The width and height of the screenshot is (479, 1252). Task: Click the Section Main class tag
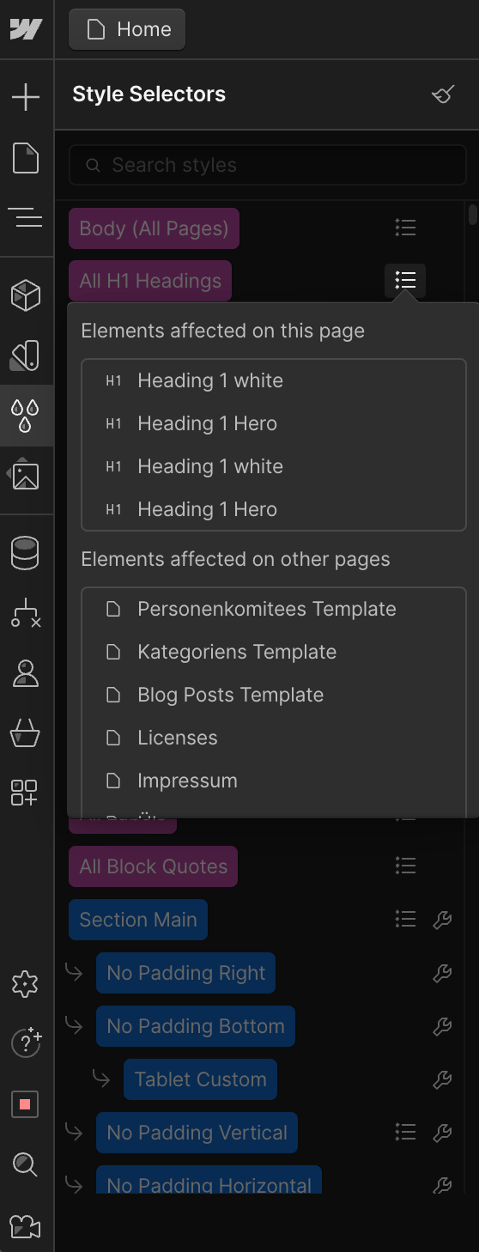tap(138, 920)
